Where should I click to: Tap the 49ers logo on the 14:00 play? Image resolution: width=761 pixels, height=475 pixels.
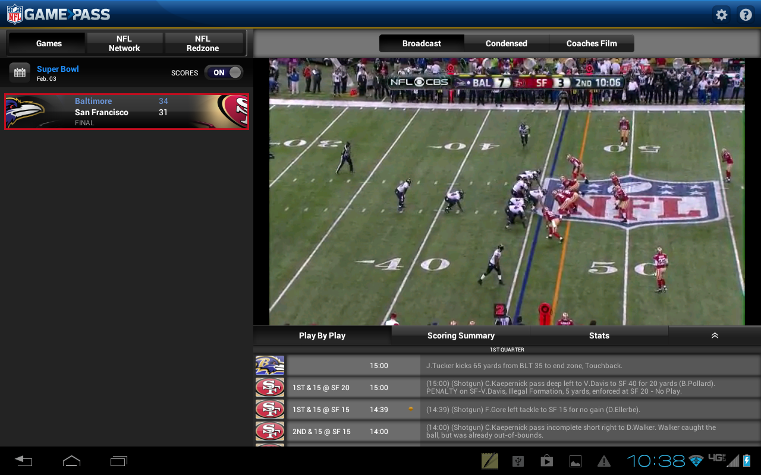click(270, 432)
